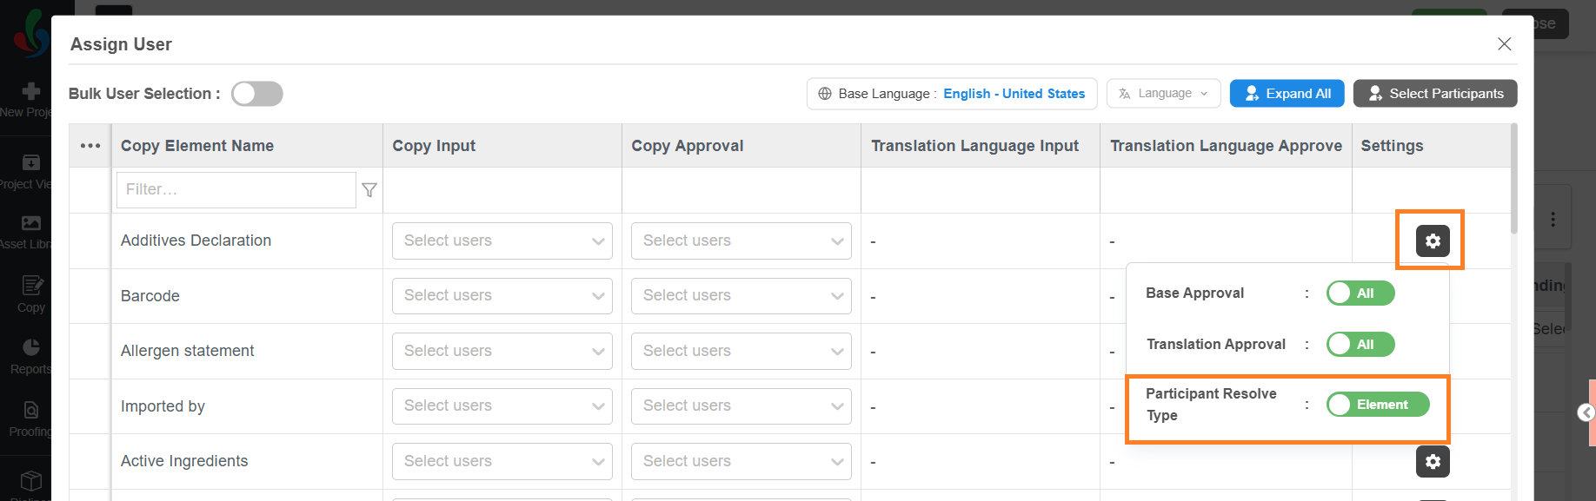Click the filter funnel icon
1596x501 pixels.
tap(369, 189)
